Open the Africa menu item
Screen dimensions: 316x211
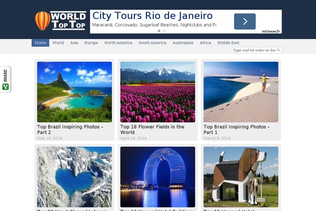point(205,43)
